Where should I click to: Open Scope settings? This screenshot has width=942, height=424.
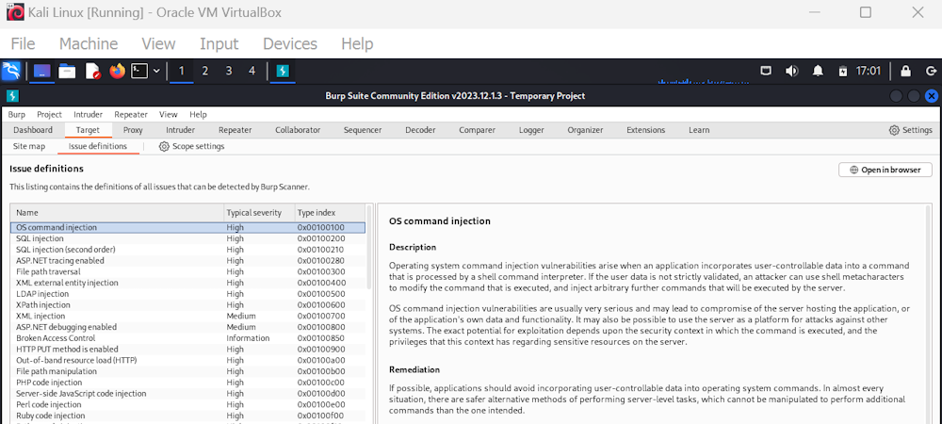point(191,146)
